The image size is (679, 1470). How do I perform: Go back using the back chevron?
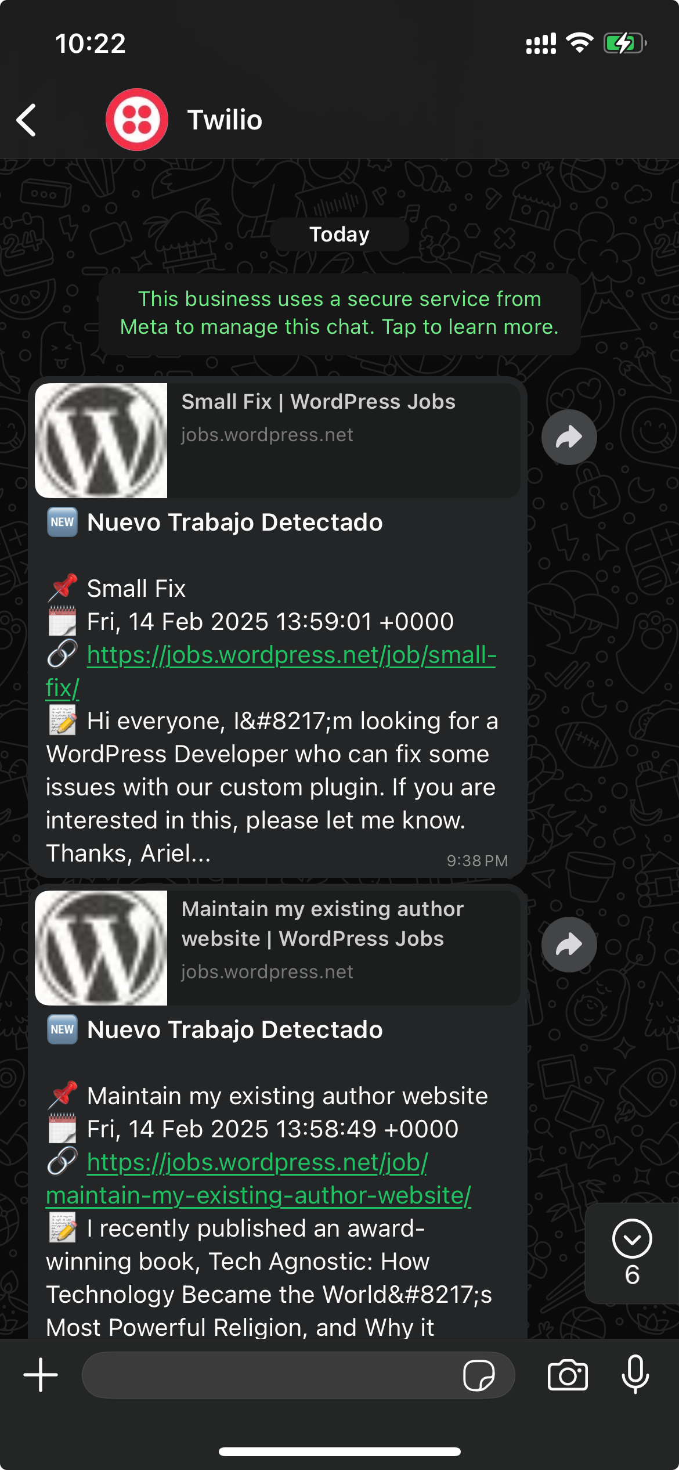tap(27, 120)
